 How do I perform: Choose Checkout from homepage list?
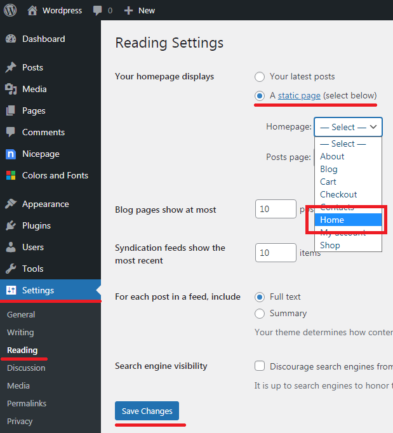pyautogui.click(x=349, y=194)
